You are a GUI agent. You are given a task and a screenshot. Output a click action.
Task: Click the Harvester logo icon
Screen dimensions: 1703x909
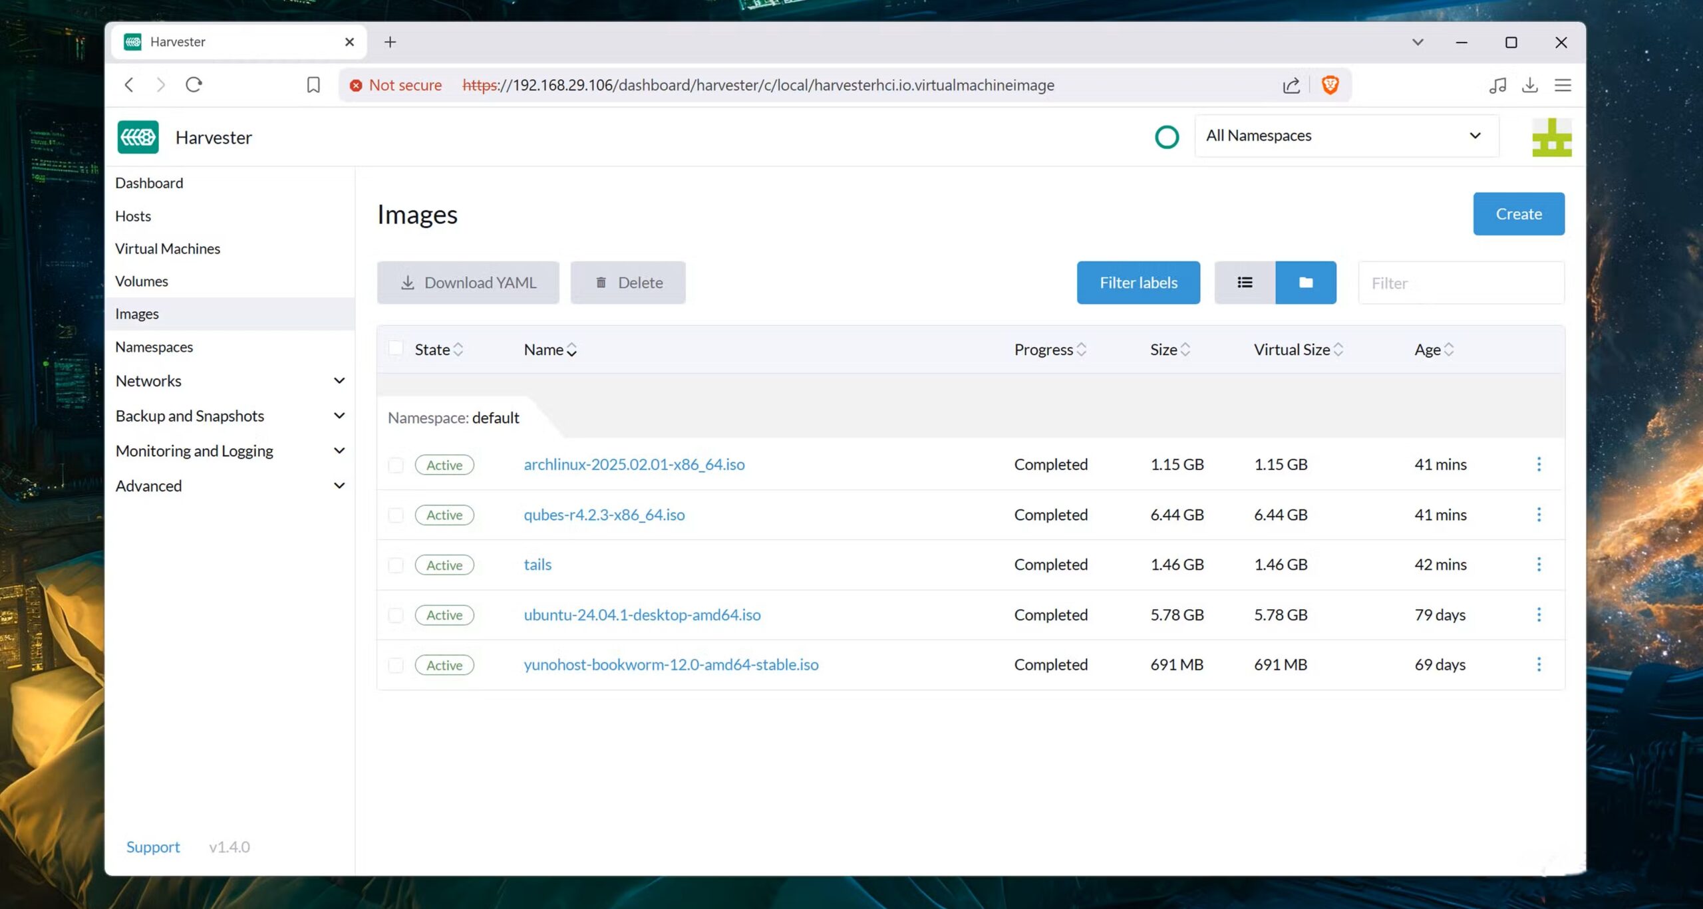(138, 137)
